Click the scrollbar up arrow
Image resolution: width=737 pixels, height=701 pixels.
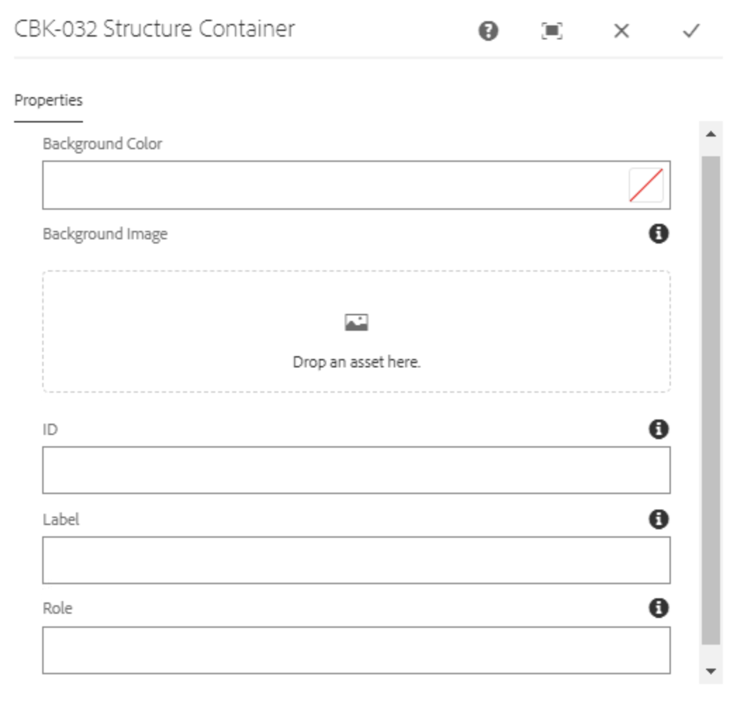tap(711, 134)
